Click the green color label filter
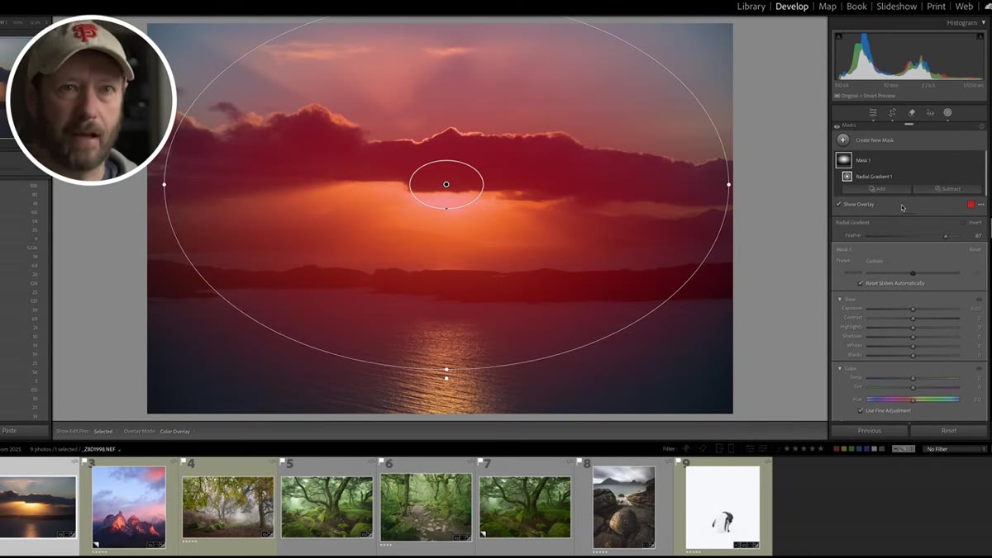Image resolution: width=992 pixels, height=558 pixels. coord(851,449)
